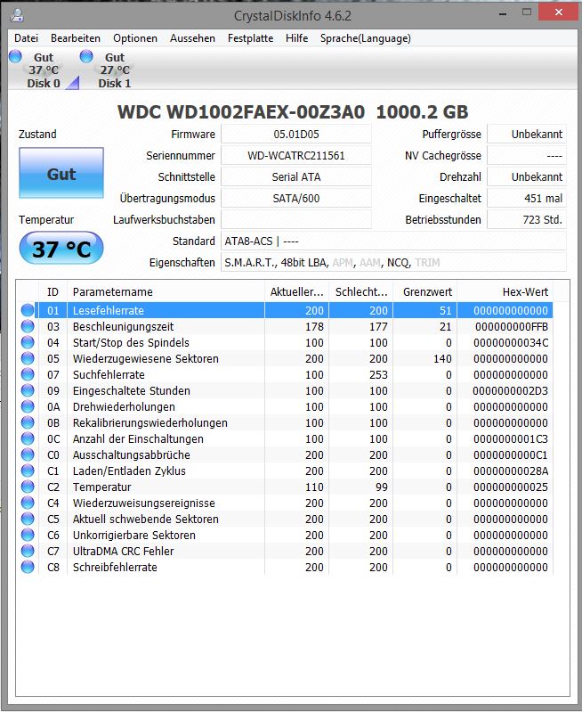The image size is (582, 712).
Task: Click the Parametername column header
Action: [166, 291]
